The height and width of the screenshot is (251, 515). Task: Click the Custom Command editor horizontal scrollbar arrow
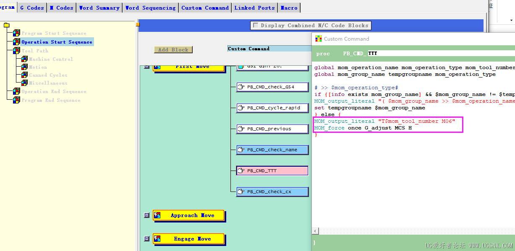click(x=315, y=231)
